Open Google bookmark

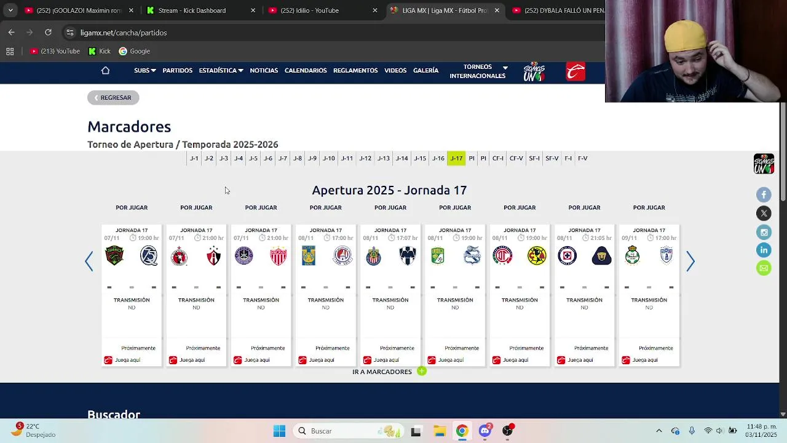[x=135, y=51]
